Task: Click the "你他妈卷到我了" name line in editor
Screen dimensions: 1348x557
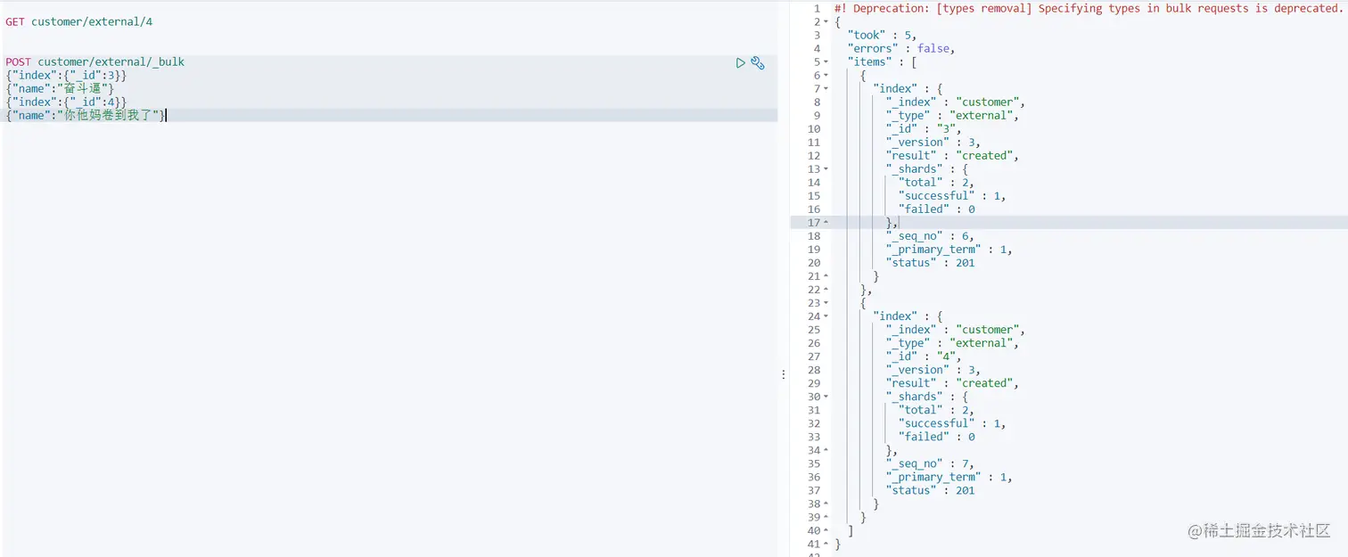Action: (x=86, y=115)
